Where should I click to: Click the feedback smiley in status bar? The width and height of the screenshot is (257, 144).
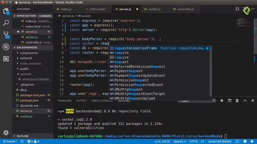(245, 141)
